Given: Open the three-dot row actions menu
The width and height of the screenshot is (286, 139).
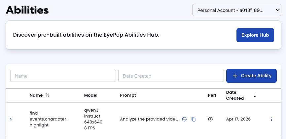Looking at the screenshot, I should pos(271,119).
